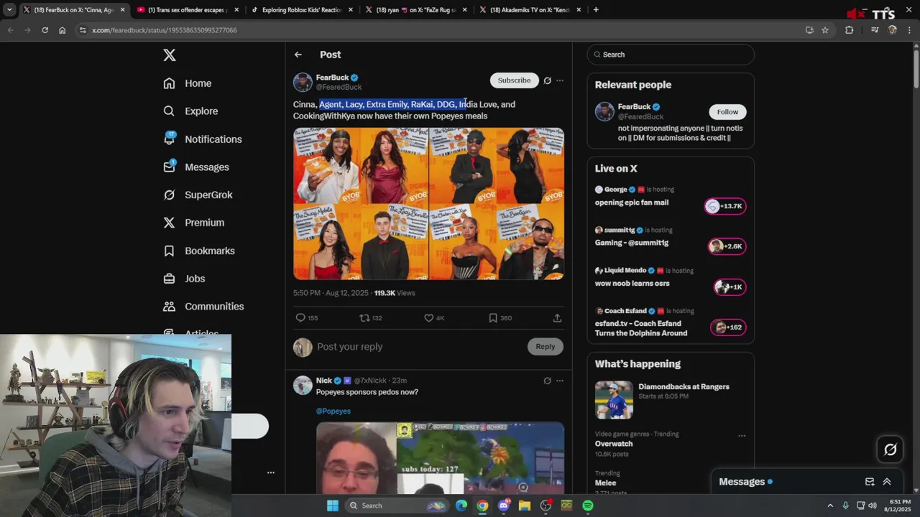This screenshot has width=920, height=517.
Task: Open File Explorer from the taskbar
Action: [525, 506]
